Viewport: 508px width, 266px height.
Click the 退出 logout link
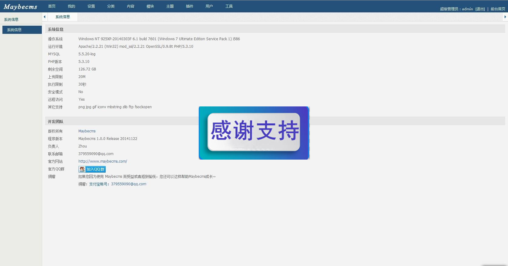click(480, 9)
